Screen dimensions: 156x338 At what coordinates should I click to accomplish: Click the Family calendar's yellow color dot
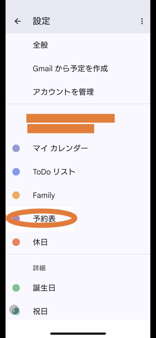pos(16,195)
